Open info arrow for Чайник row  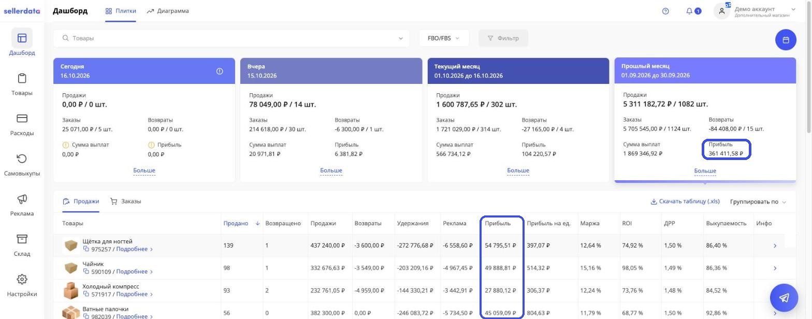775,268
